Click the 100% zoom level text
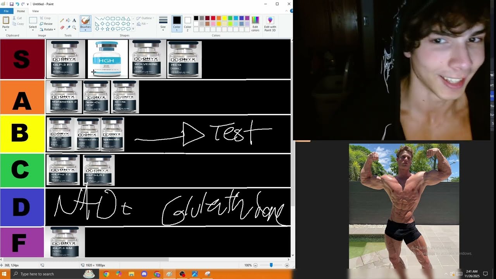This screenshot has width=496, height=279. coord(248,265)
